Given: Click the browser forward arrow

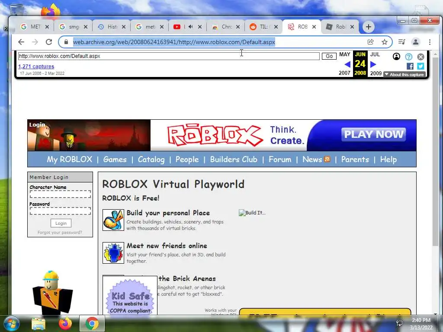Looking at the screenshot, I should (x=35, y=42).
